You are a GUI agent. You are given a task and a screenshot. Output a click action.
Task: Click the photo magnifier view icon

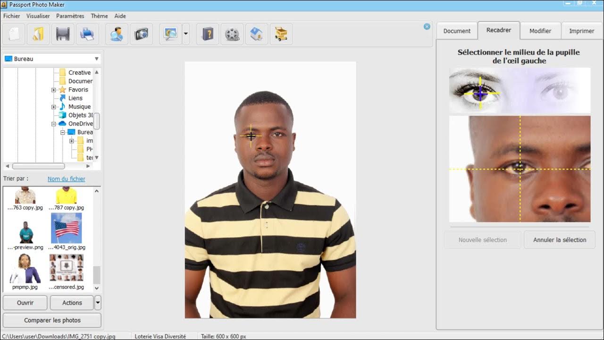(x=170, y=34)
